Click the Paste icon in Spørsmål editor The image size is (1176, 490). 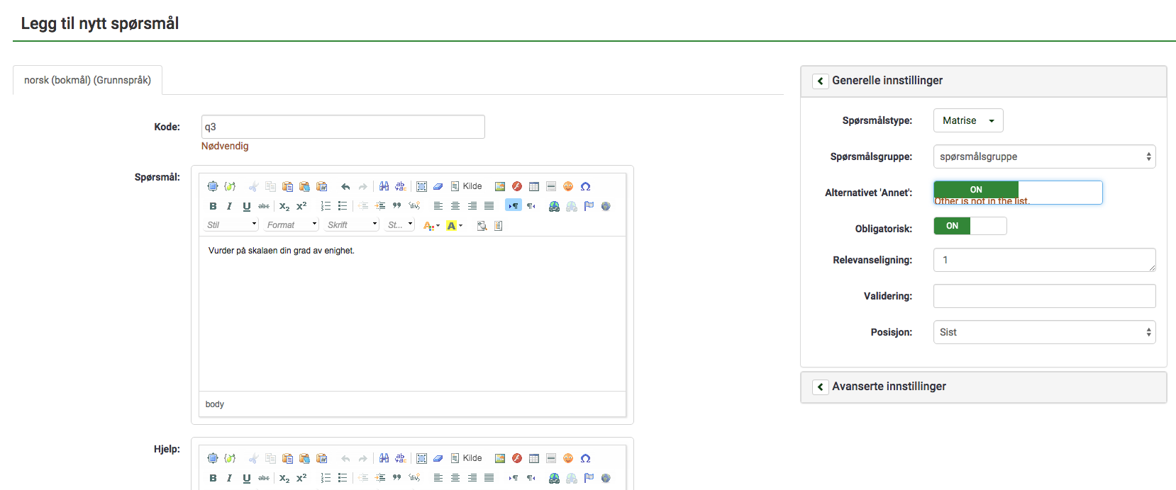tap(287, 186)
